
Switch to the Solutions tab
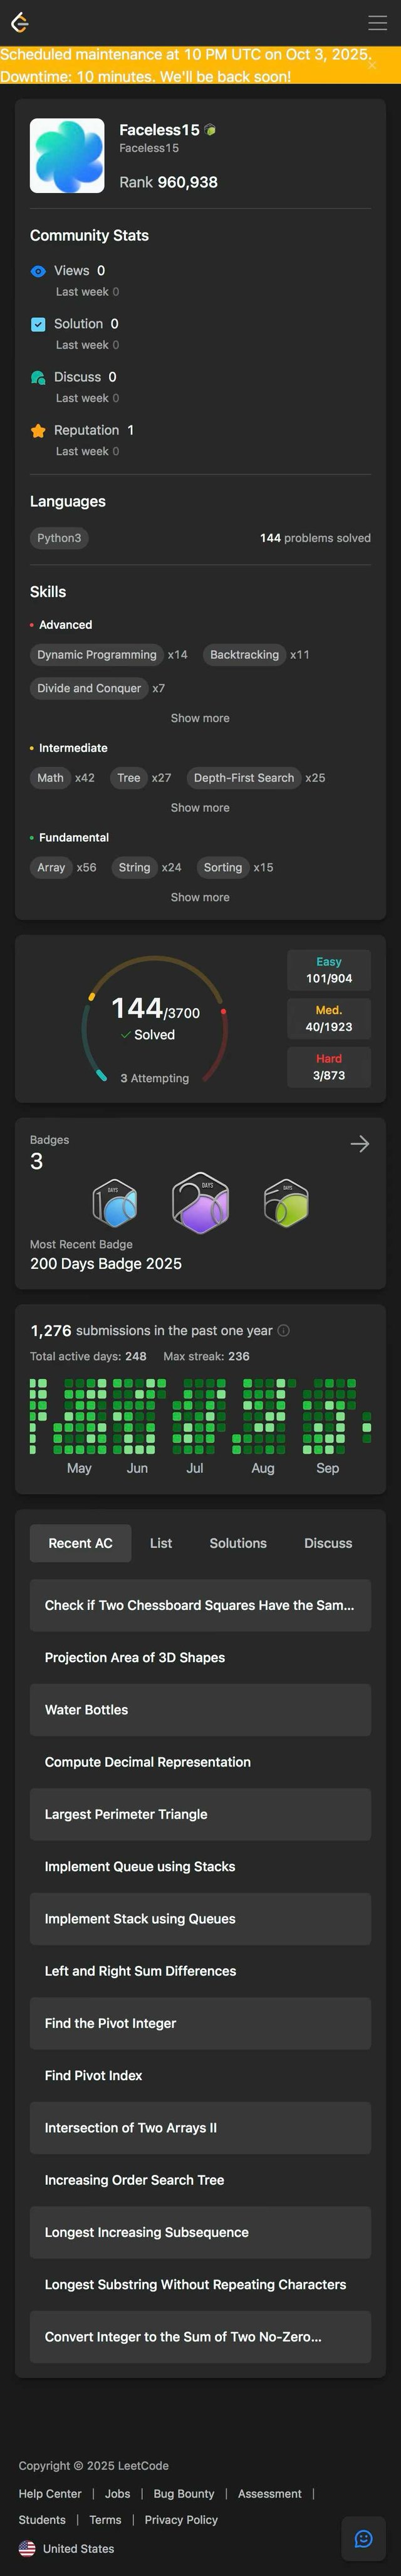(x=238, y=1543)
